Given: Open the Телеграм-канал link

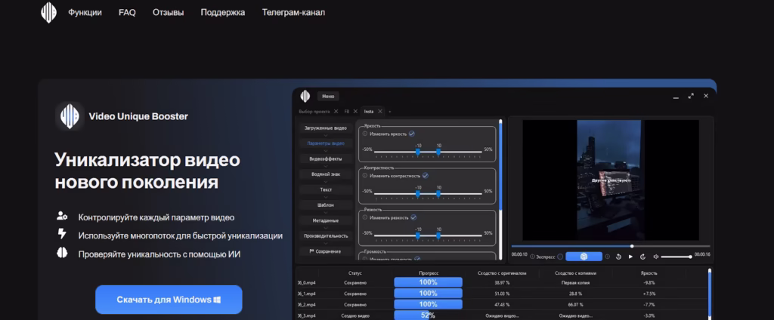Looking at the screenshot, I should click(293, 13).
